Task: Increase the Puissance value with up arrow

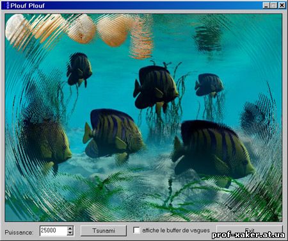Action: pyautogui.click(x=70, y=228)
